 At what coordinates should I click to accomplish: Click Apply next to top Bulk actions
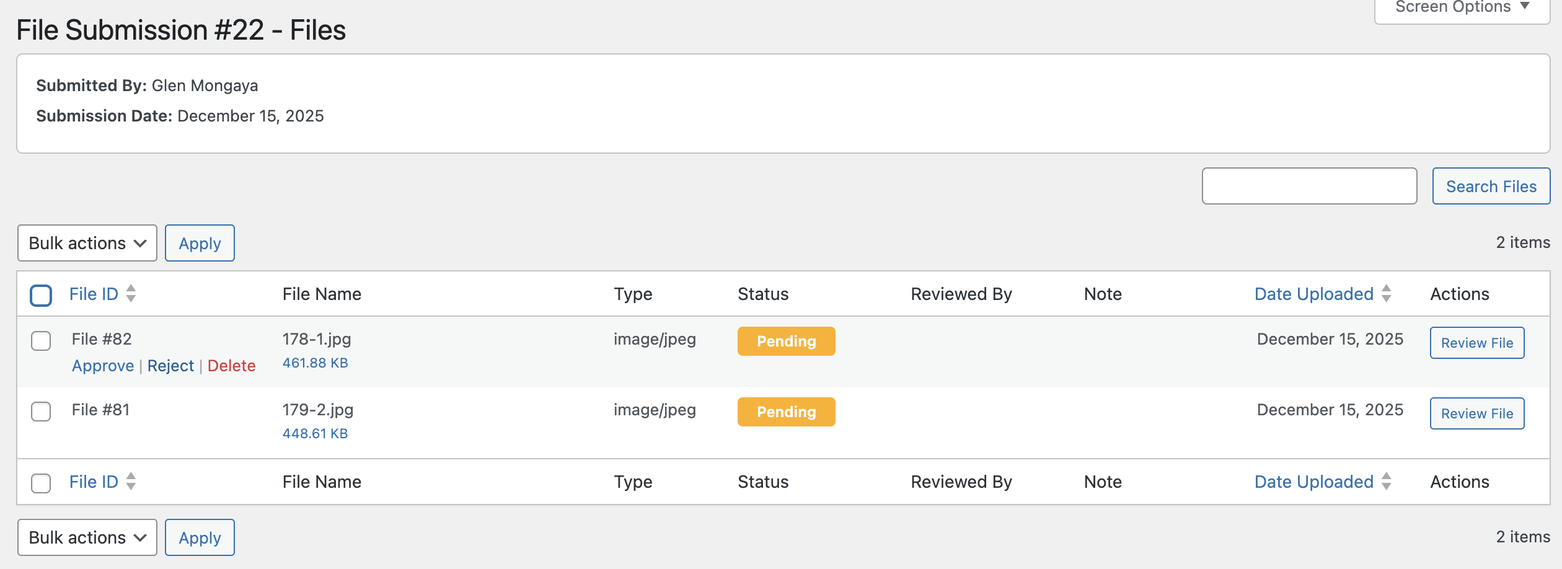click(200, 243)
